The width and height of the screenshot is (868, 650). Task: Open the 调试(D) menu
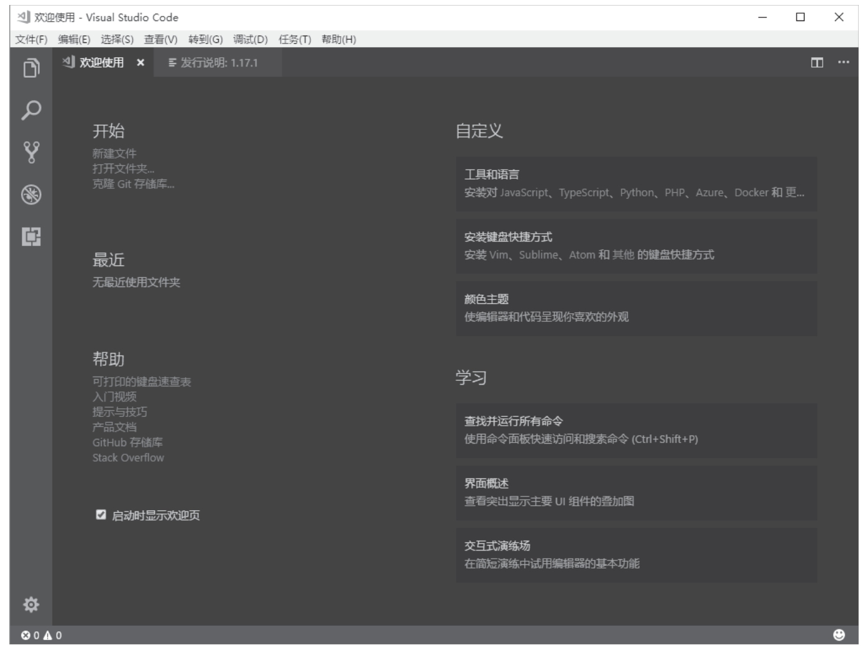click(250, 39)
